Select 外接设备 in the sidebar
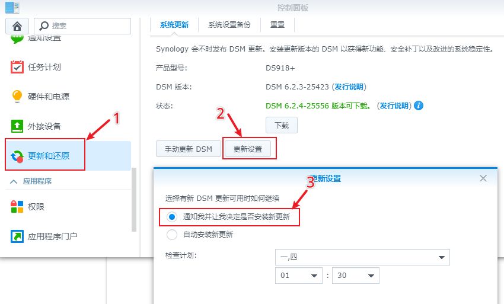 [68, 126]
